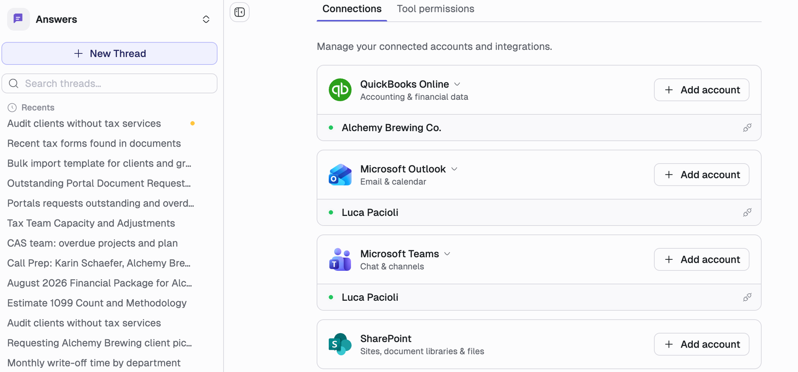Open 'Bulk import template for clients' thread
The width and height of the screenshot is (798, 372).
point(99,164)
